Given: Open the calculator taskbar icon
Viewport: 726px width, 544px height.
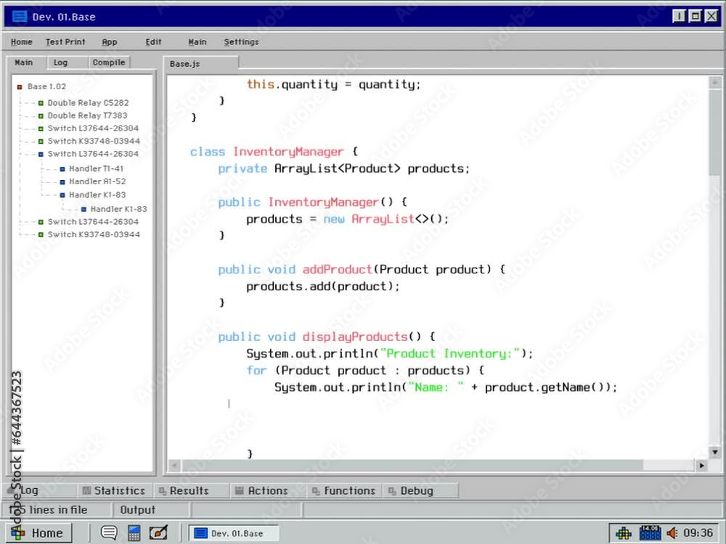Looking at the screenshot, I should 134,533.
